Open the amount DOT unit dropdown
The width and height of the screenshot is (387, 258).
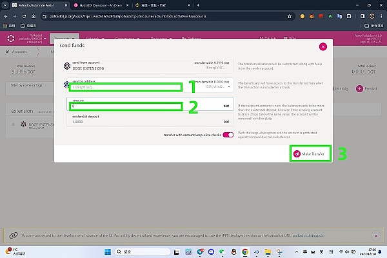[x=226, y=105]
